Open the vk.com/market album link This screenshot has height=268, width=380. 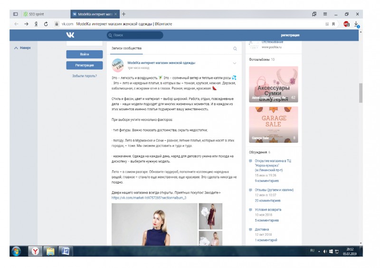tap(149, 198)
